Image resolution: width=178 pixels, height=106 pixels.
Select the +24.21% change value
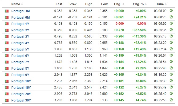pos(140,17)
